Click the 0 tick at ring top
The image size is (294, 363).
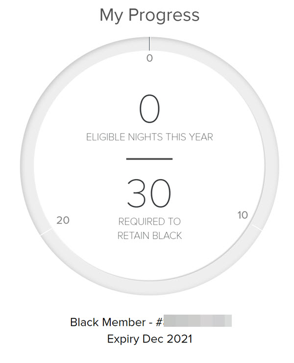[x=149, y=44]
